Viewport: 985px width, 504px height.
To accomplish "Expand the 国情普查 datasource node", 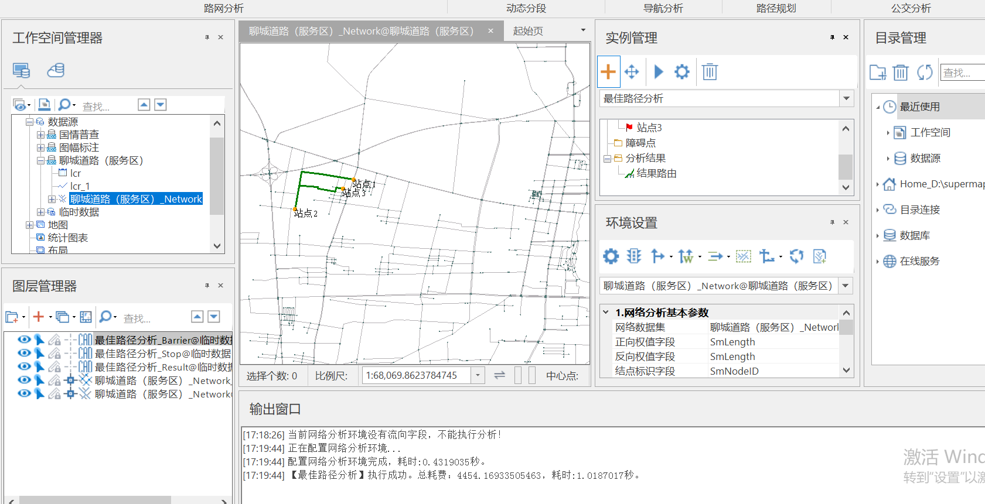I will tap(40, 135).
